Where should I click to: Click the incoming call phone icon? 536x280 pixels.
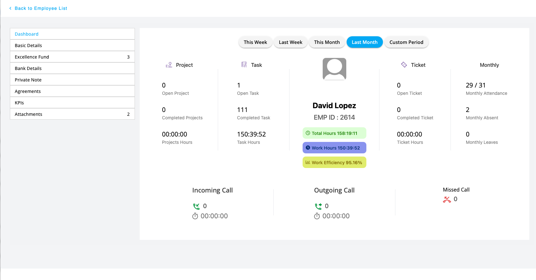pyautogui.click(x=196, y=206)
